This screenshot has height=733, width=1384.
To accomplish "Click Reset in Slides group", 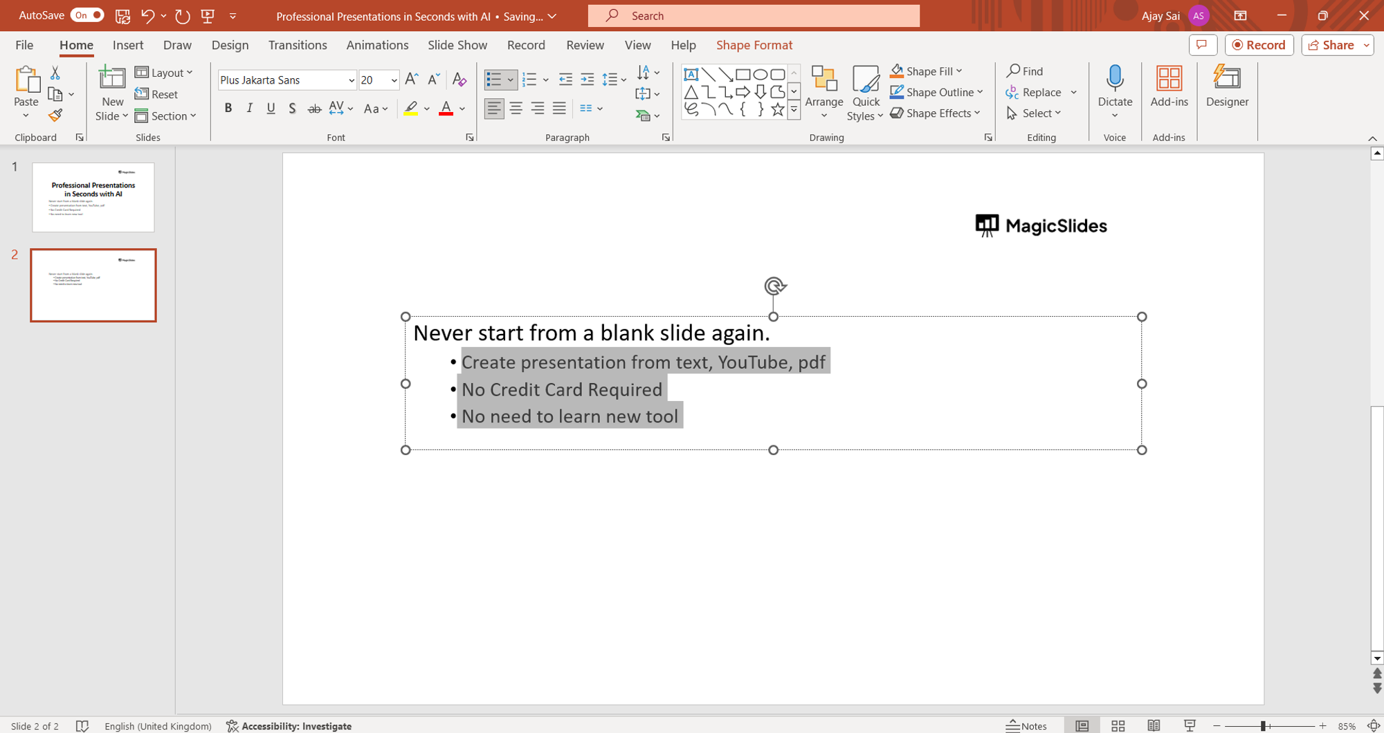I will pyautogui.click(x=156, y=94).
